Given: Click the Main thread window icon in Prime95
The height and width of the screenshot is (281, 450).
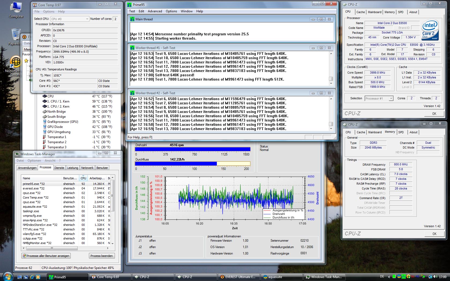Looking at the screenshot, I should [132, 19].
